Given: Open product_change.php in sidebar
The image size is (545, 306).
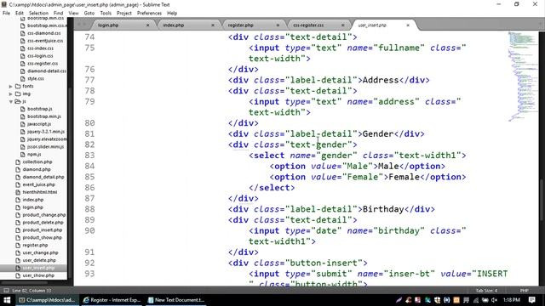Looking at the screenshot, I should 43,215.
